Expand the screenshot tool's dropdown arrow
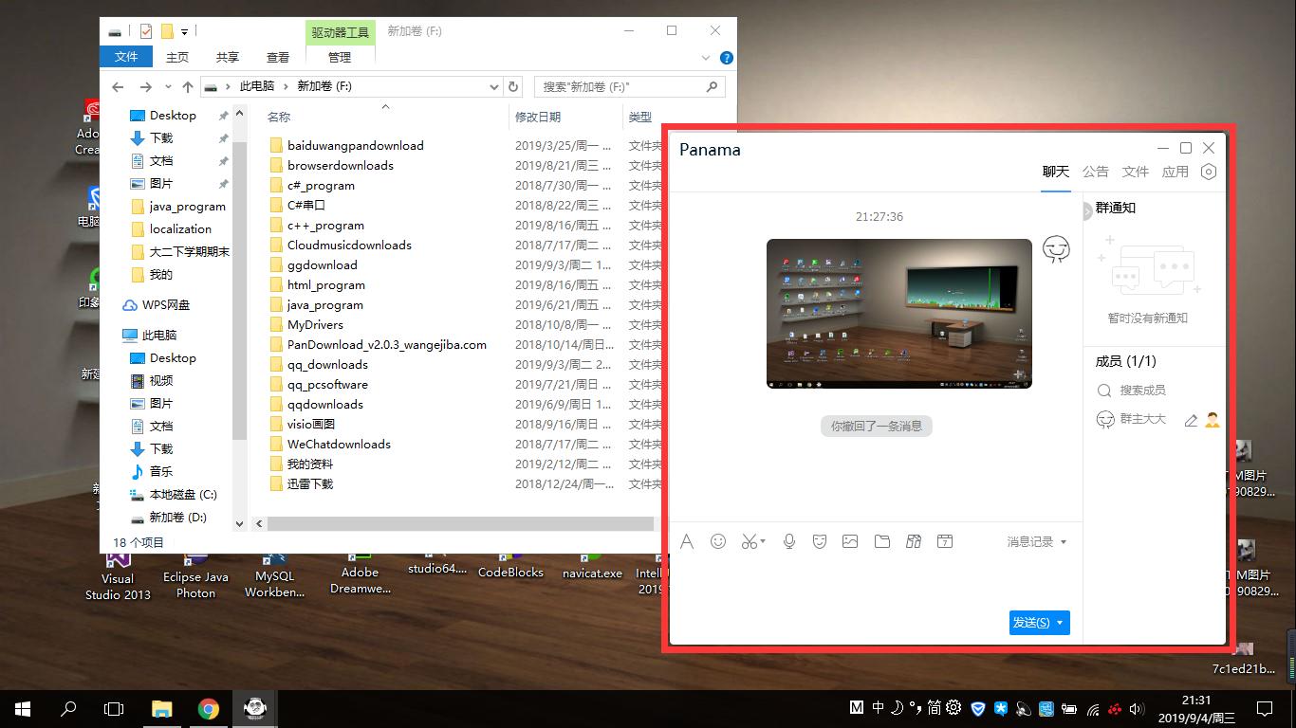The height and width of the screenshot is (728, 1296). pos(762,540)
